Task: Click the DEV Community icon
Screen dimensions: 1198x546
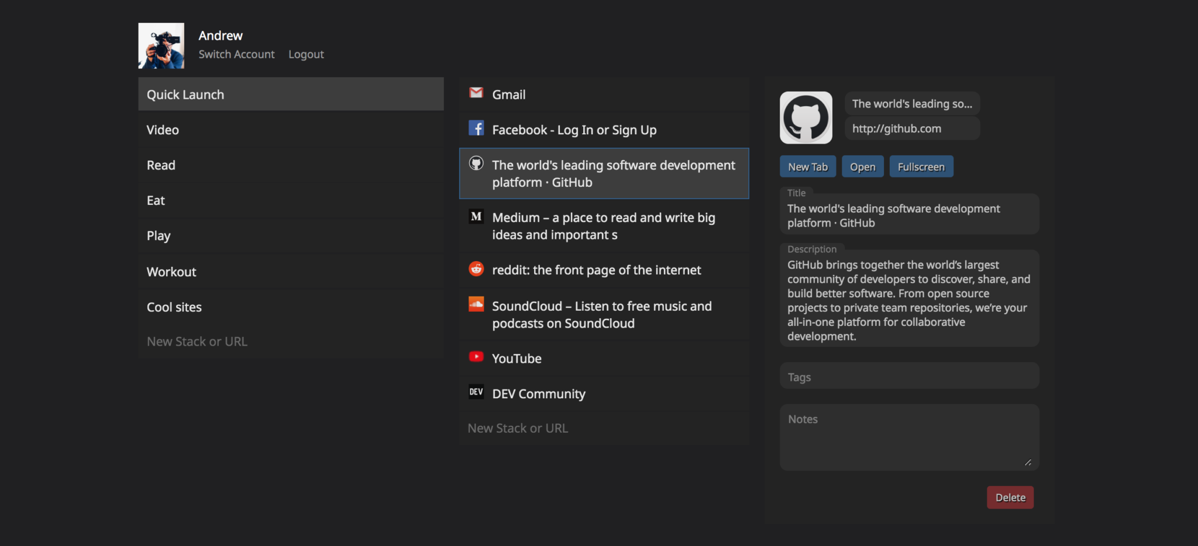Action: (476, 392)
